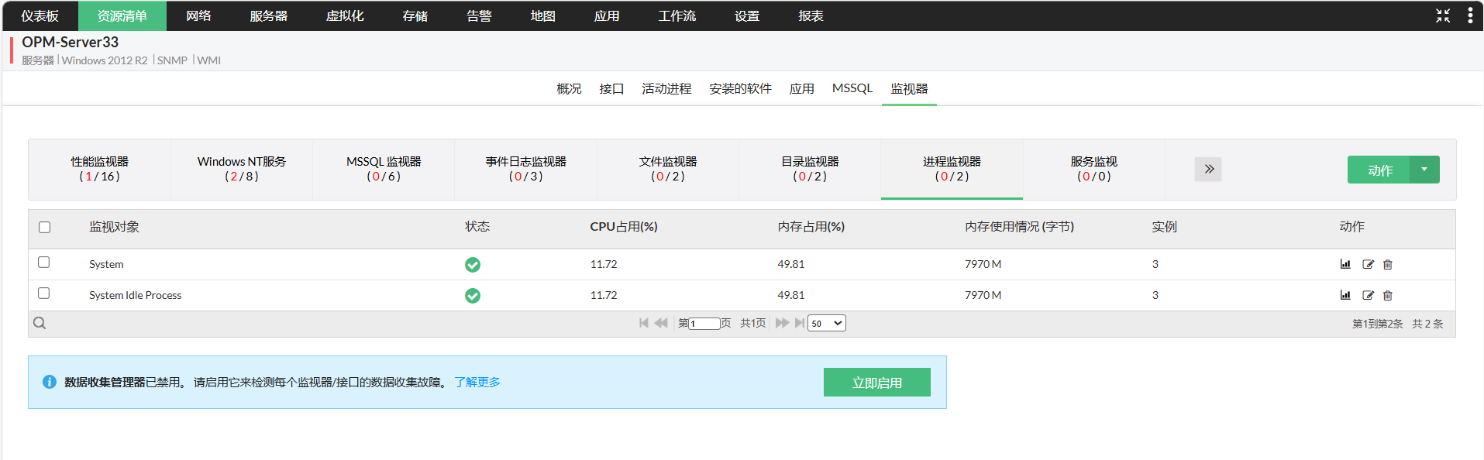Screen dimensions: 1484x460
Task: Open the rows-per-page dropdown showing 50
Action: click(x=826, y=323)
